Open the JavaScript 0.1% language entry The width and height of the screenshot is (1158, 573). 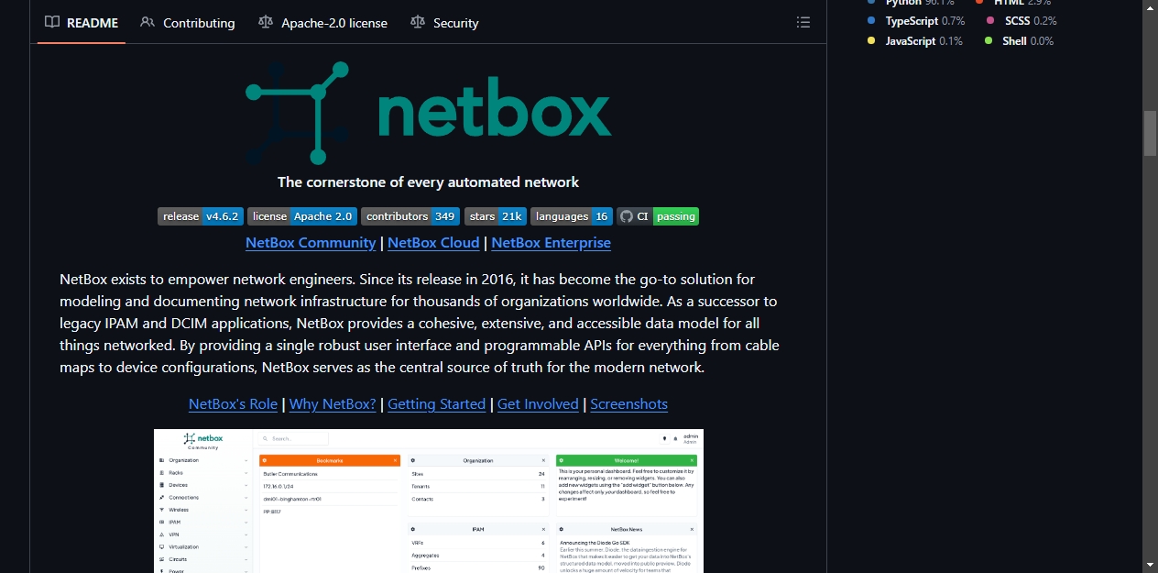pyautogui.click(x=915, y=41)
